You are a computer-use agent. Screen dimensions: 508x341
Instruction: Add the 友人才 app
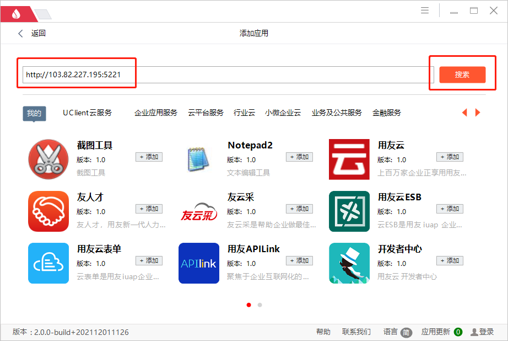coord(149,209)
